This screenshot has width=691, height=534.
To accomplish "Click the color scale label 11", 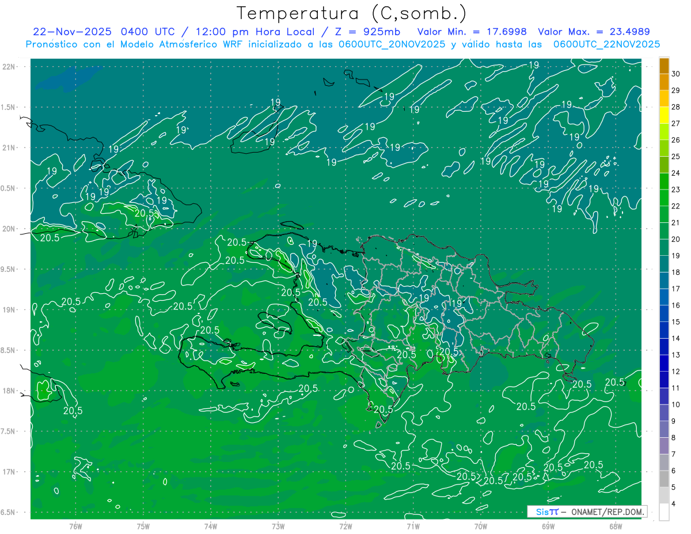I will (676, 388).
